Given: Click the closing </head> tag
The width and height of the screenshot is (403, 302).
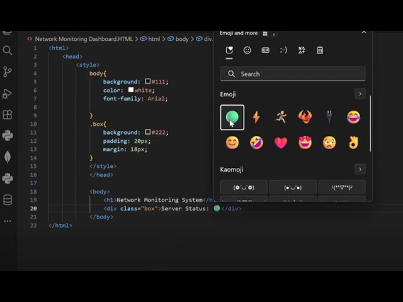Looking at the screenshot, I should point(101,175).
